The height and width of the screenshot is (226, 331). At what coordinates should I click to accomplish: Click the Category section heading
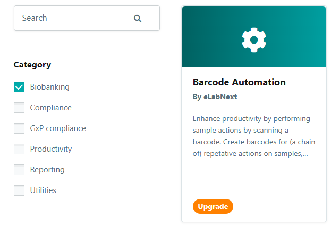pos(32,65)
